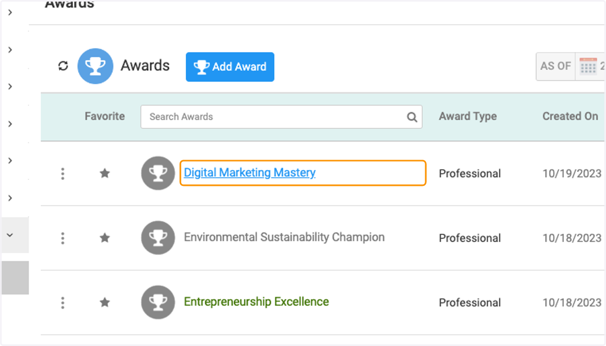The width and height of the screenshot is (606, 346).
Task: Click the date in the Entrepreneurship Excellence row
Action: point(572,303)
